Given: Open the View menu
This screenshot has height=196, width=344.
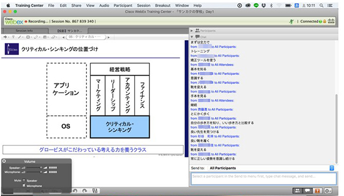Looking at the screenshot, I should tap(90, 5).
